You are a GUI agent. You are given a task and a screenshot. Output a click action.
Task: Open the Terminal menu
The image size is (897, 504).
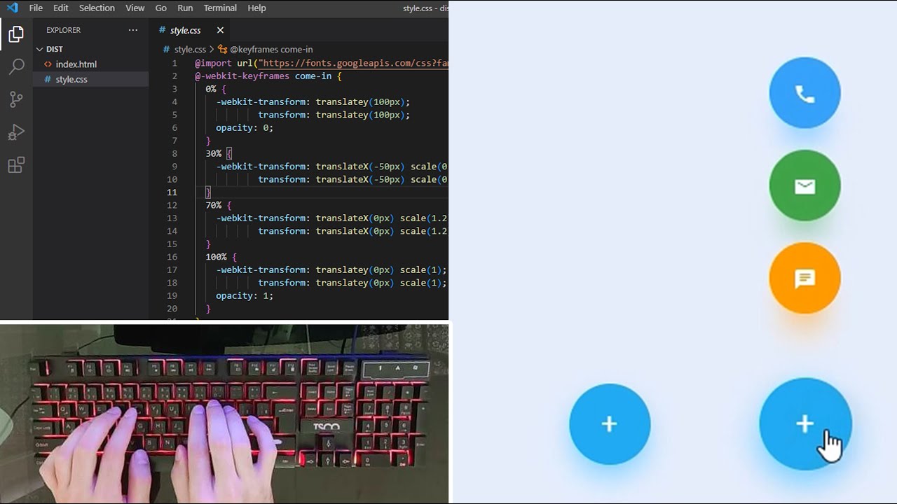click(x=220, y=8)
